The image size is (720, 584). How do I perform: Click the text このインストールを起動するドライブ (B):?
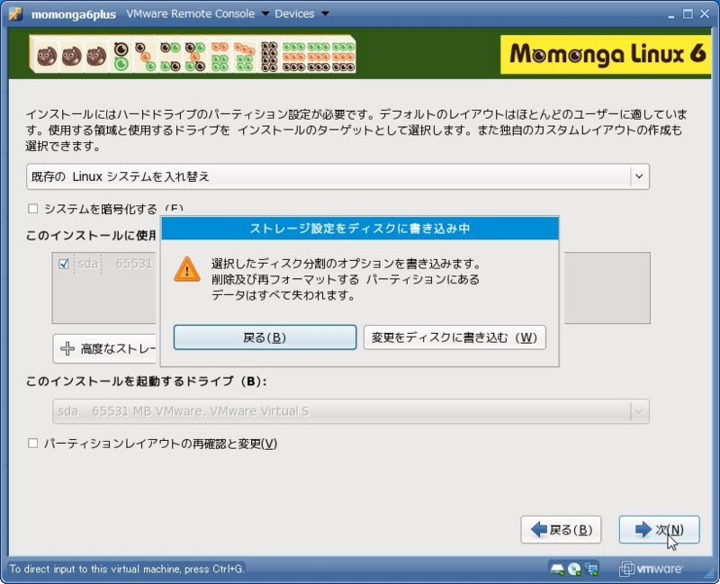pos(146,381)
